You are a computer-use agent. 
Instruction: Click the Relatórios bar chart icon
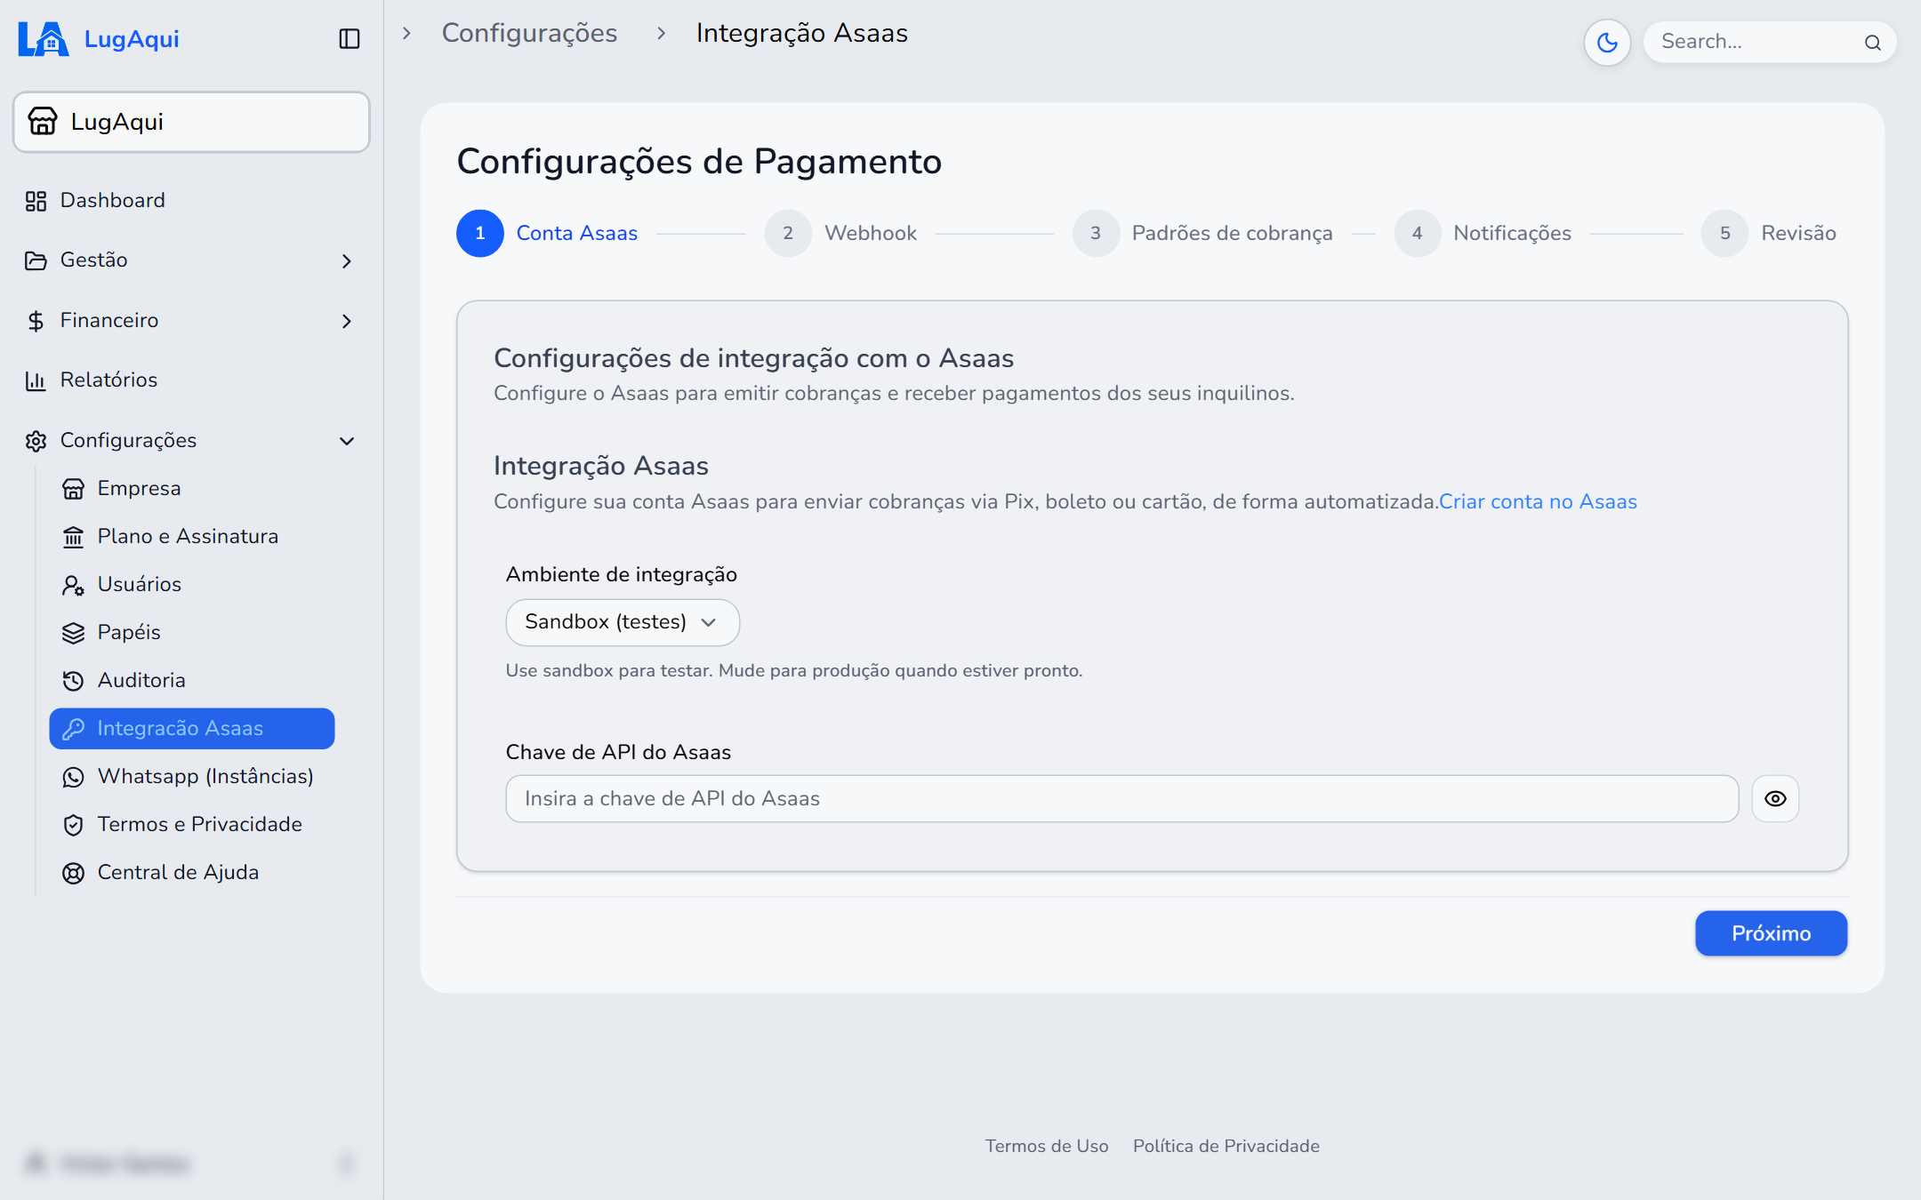click(x=36, y=380)
